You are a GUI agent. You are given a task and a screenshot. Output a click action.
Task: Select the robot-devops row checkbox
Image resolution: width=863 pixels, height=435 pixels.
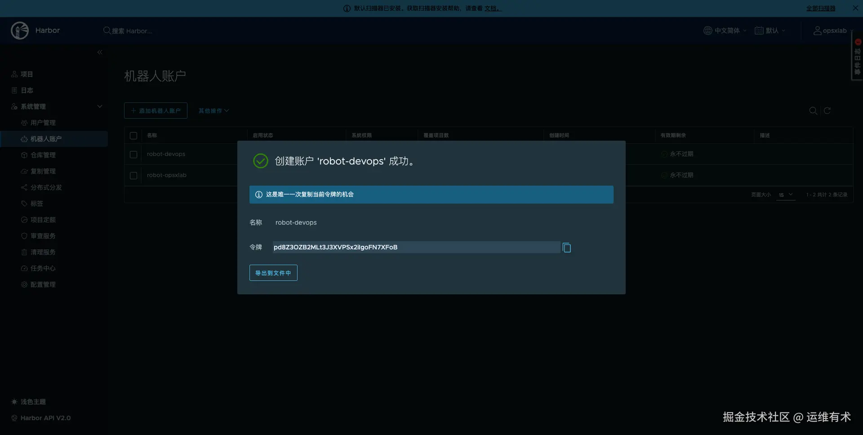click(x=133, y=154)
